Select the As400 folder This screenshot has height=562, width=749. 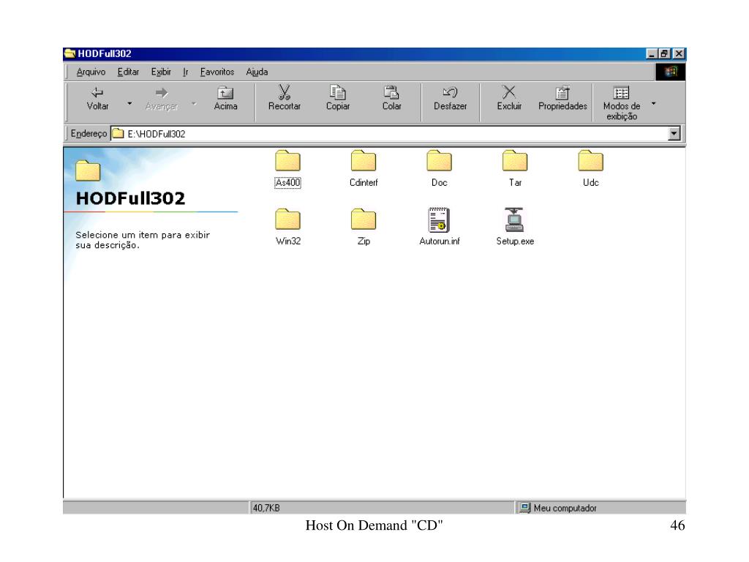[x=287, y=169]
